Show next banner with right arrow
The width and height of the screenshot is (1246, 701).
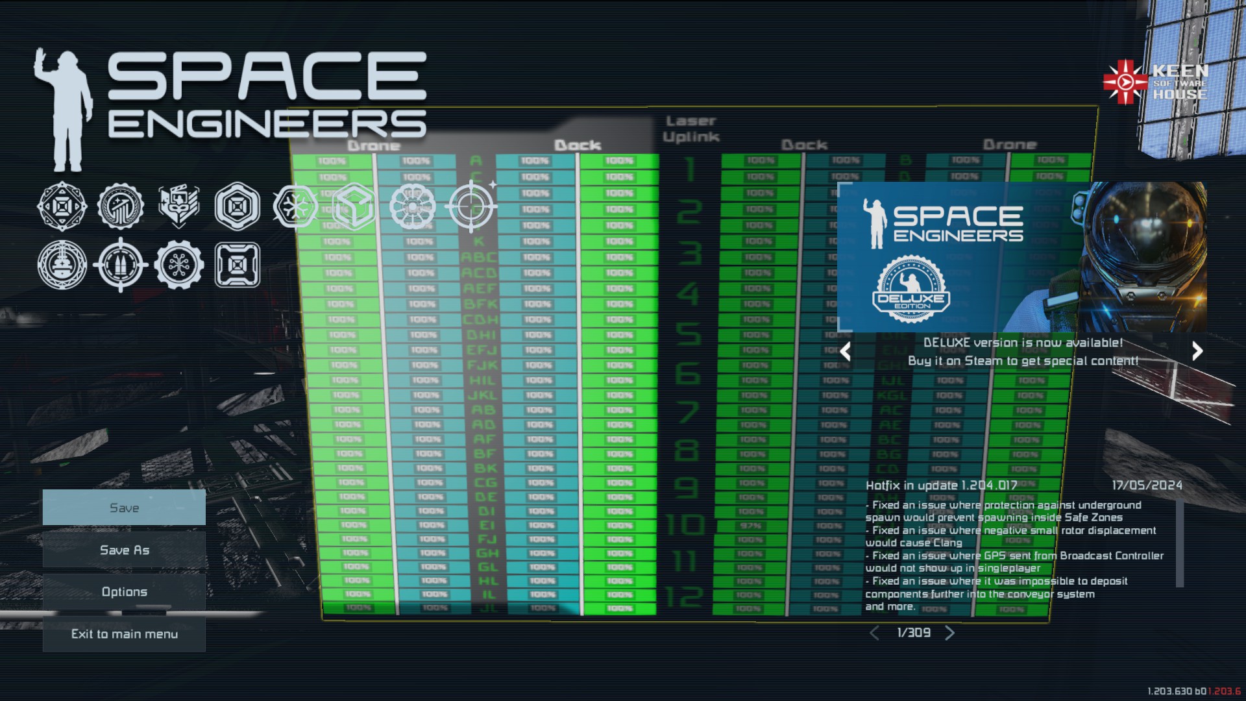pos(1197,351)
